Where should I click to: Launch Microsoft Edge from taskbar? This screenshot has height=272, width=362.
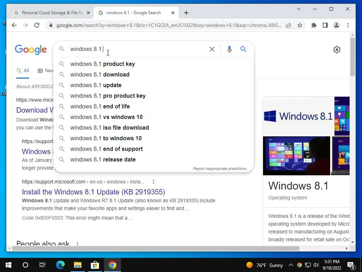(x=60, y=265)
